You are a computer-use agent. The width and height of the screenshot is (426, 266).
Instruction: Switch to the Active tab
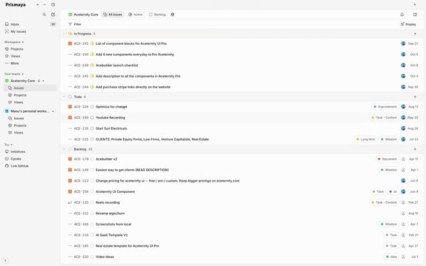coord(136,14)
